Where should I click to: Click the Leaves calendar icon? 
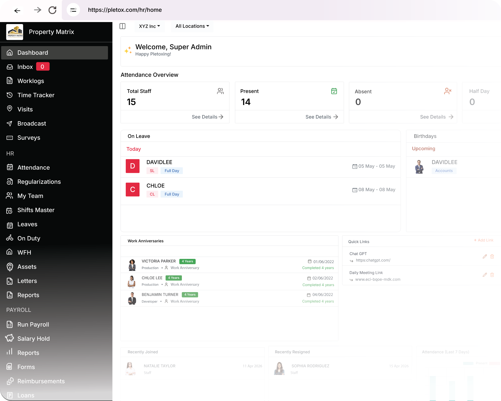pyautogui.click(x=10, y=225)
